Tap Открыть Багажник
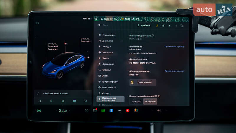Viewport: 236px width, 133px height. (x=86, y=40)
